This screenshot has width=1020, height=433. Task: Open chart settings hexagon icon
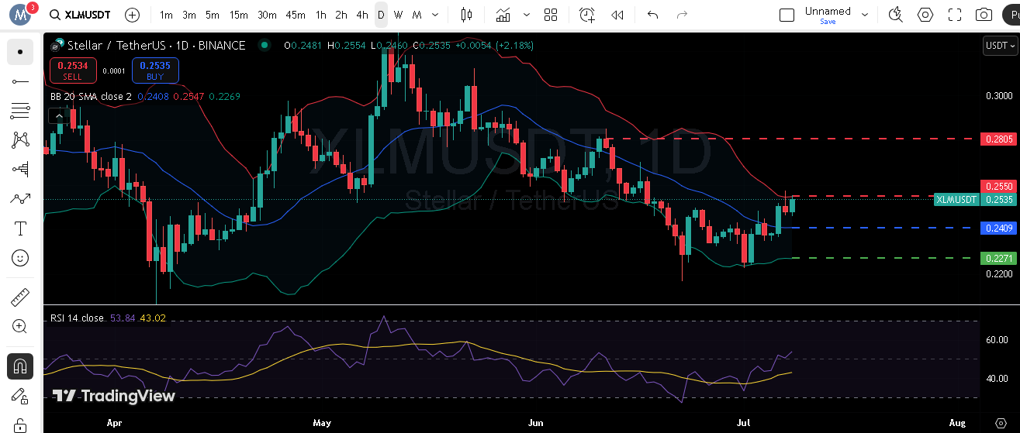coord(925,15)
